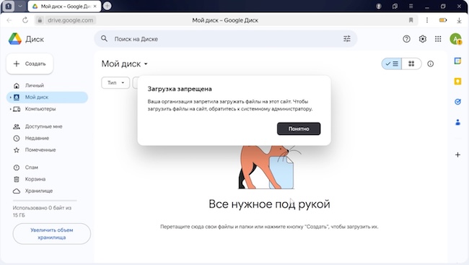The width and height of the screenshot is (469, 265).
Task: Open the Google apps grid
Action: (x=438, y=39)
